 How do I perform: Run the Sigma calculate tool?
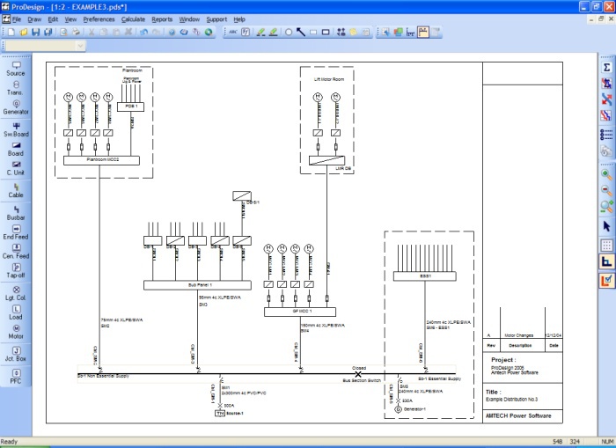coord(606,67)
